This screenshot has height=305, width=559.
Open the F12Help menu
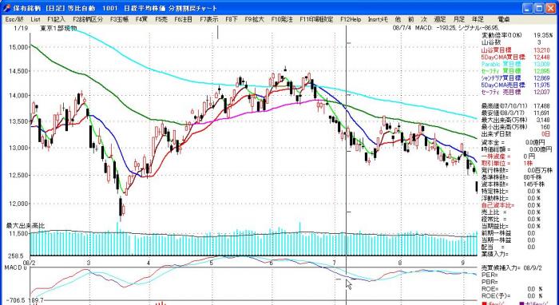(x=351, y=20)
